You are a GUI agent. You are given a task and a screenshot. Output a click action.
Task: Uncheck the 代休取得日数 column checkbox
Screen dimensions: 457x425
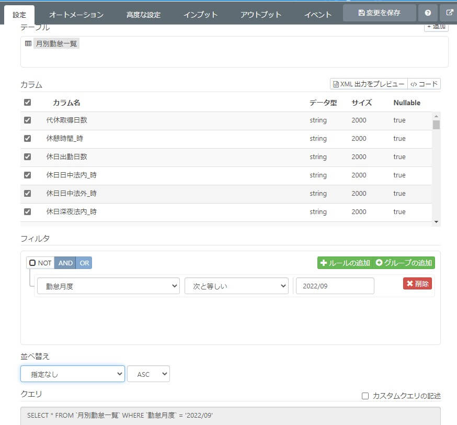click(x=27, y=120)
